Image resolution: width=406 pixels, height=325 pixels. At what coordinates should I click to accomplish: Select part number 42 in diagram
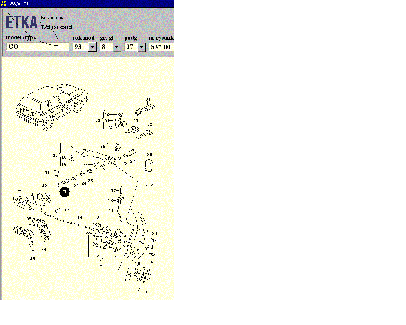coord(44,186)
